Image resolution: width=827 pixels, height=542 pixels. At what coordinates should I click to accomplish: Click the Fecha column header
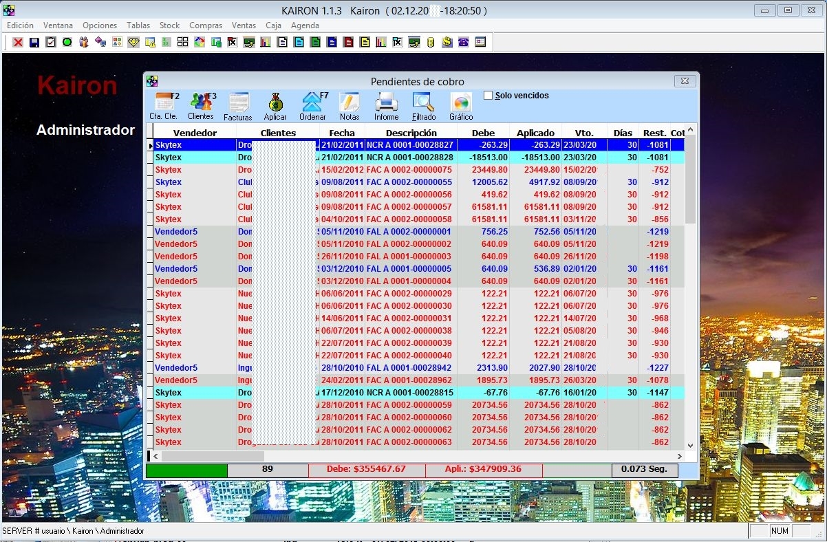point(342,133)
